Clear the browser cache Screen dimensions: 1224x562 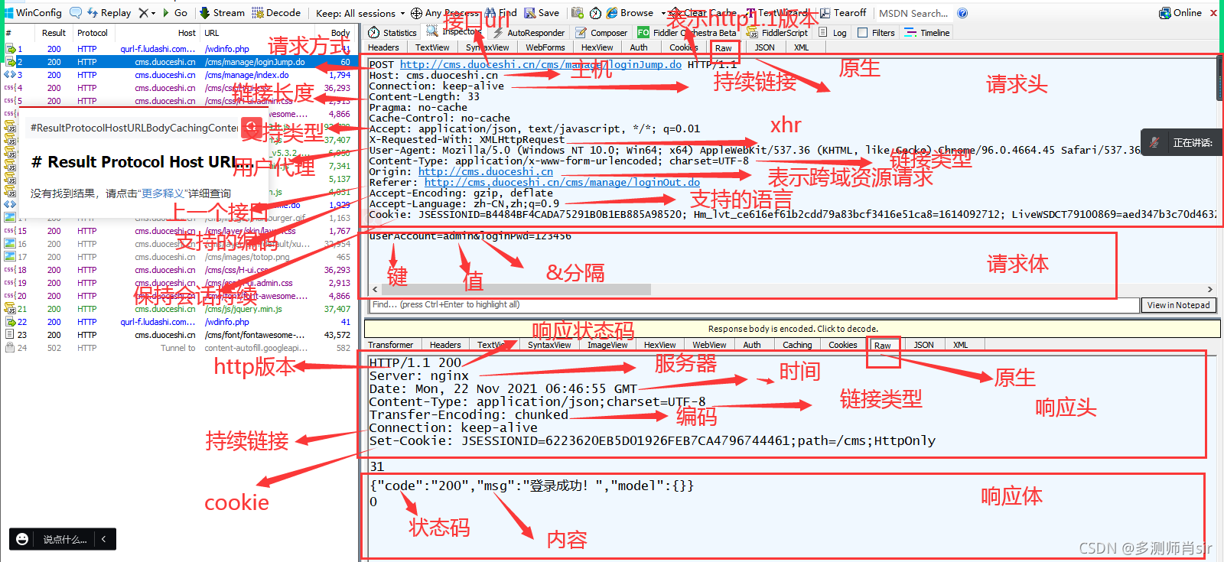click(702, 13)
